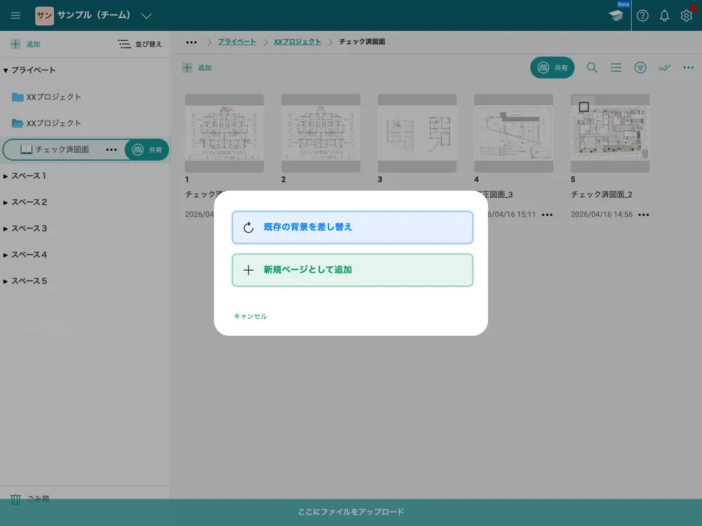Viewport: 702px width, 526px height.
Task: Open page 4 thumbnail
Action: [x=514, y=133]
